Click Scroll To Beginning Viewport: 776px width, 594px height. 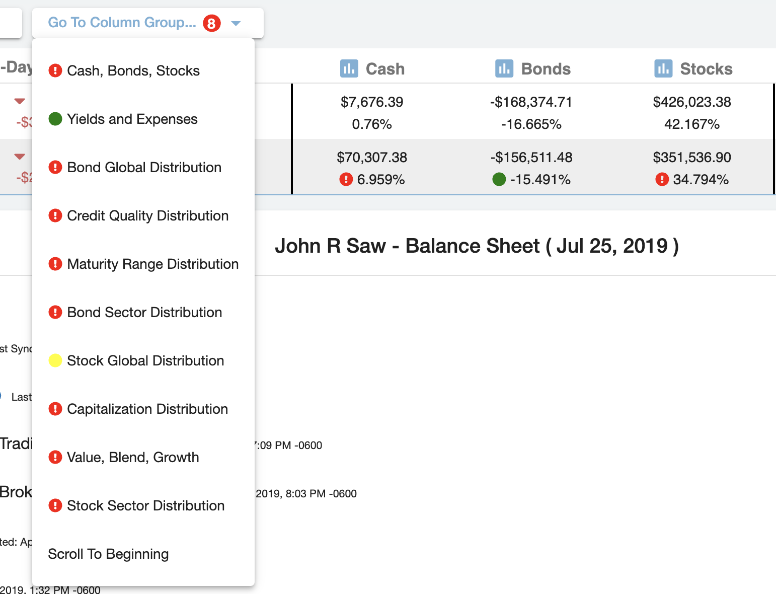(x=108, y=554)
